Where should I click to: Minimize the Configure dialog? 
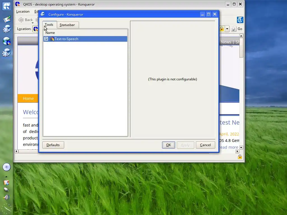tap(202, 14)
